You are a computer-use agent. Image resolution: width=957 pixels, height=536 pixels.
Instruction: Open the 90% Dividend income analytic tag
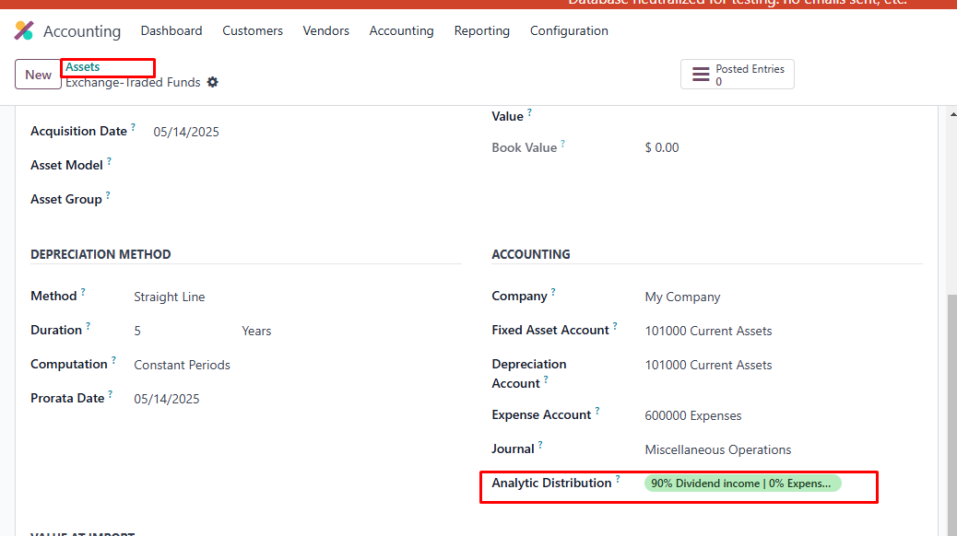[743, 484]
